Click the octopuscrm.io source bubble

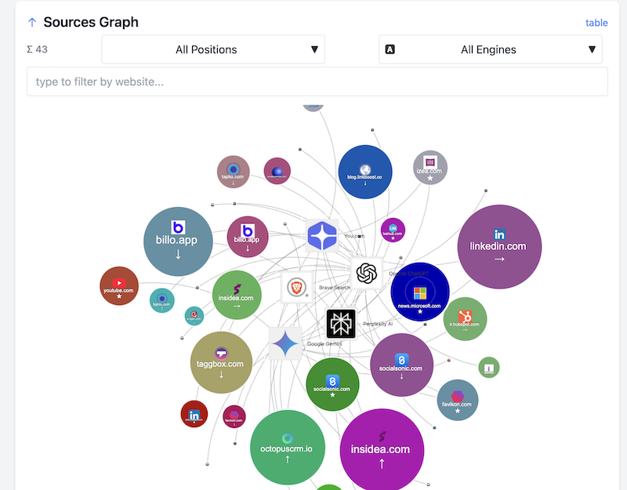coord(287,447)
